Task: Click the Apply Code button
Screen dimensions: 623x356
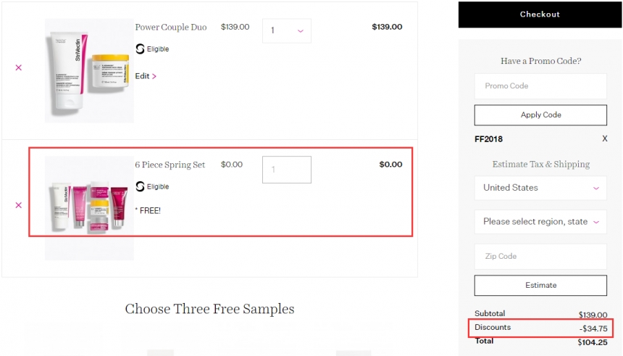Action: [x=540, y=115]
